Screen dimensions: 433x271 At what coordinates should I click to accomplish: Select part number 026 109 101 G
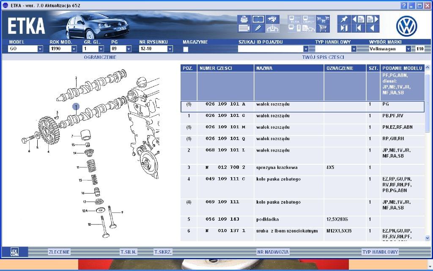[225, 116]
